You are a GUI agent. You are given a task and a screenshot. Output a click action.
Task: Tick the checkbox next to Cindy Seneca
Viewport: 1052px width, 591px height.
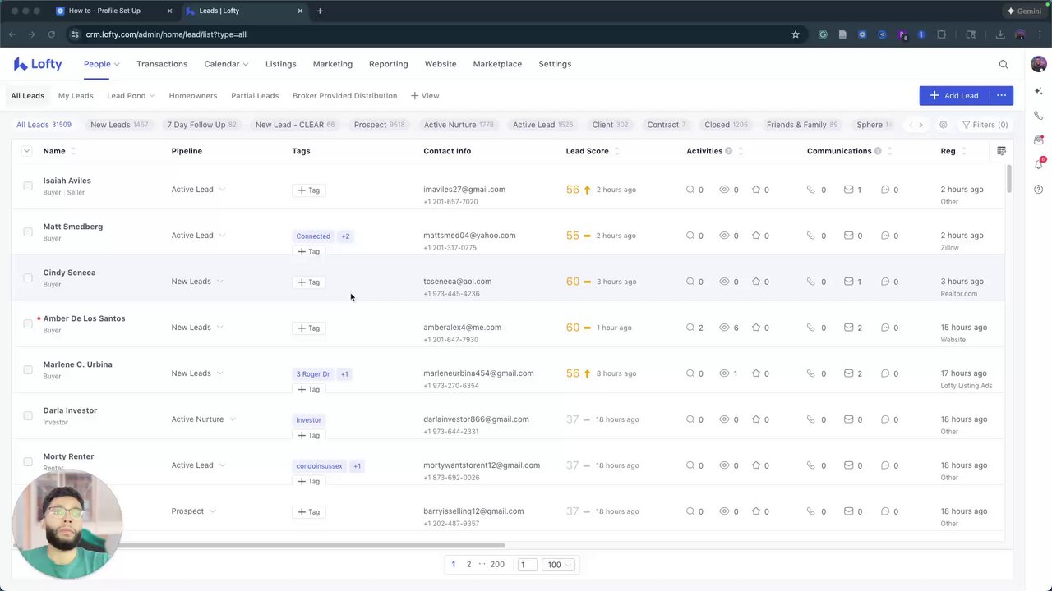tap(28, 278)
